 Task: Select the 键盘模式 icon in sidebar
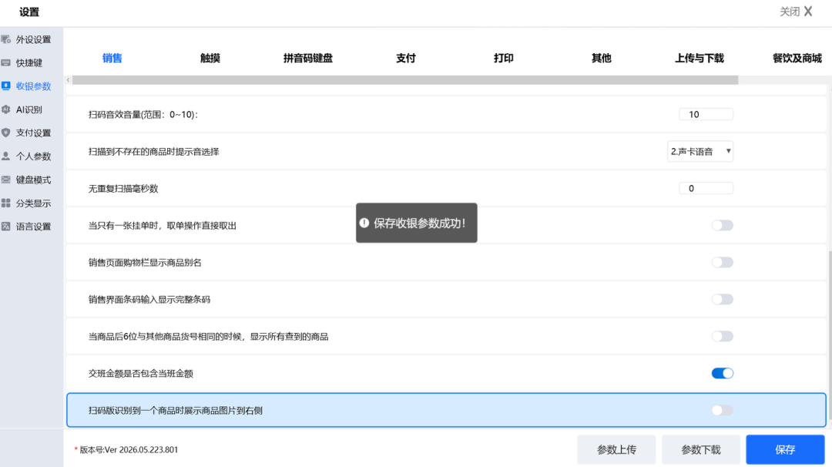(6, 180)
